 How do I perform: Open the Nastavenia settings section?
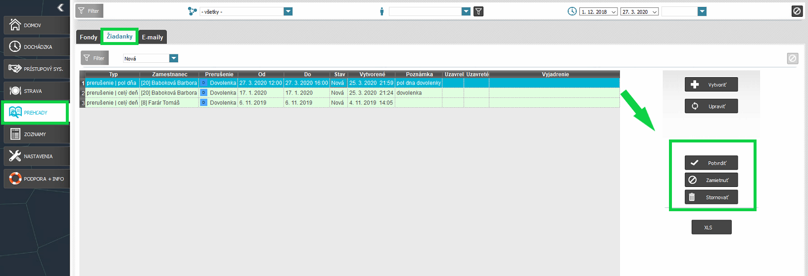[x=36, y=156]
